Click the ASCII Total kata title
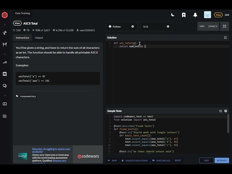Viewport: 232px width, 174px height. coord(30,23)
